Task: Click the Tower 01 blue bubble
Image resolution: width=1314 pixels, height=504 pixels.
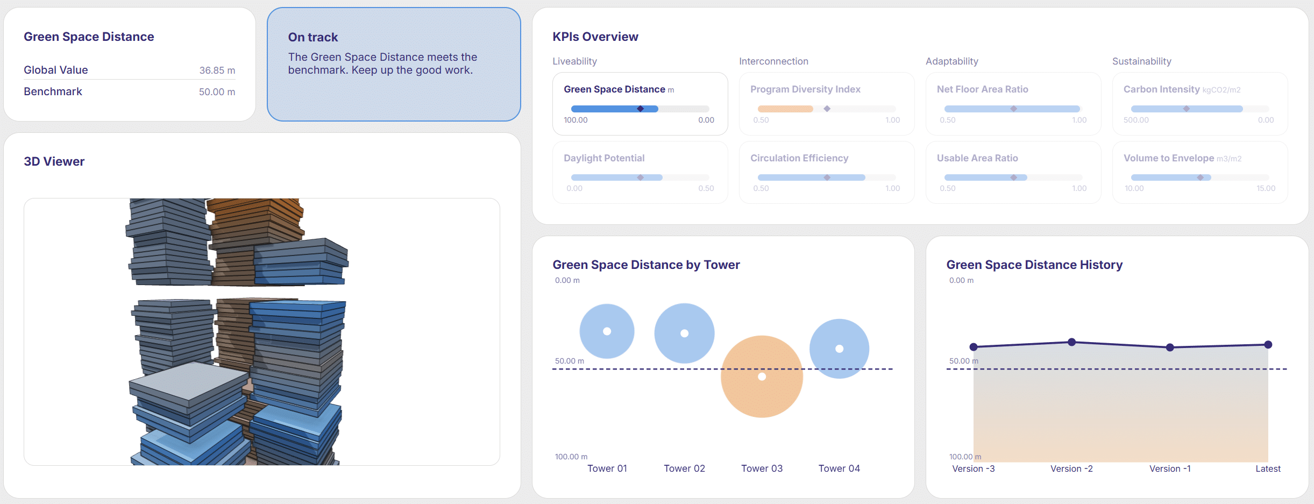Action: pos(607,331)
